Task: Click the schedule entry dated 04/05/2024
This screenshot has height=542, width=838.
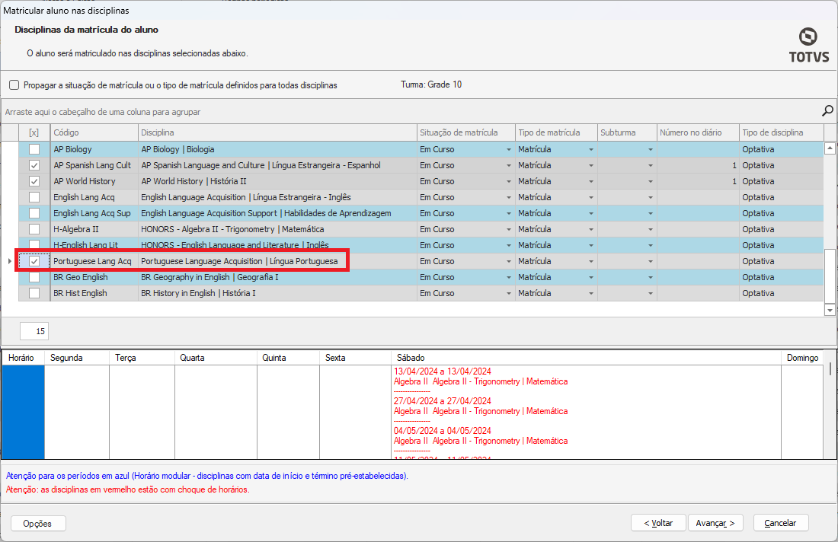Action: 481,435
